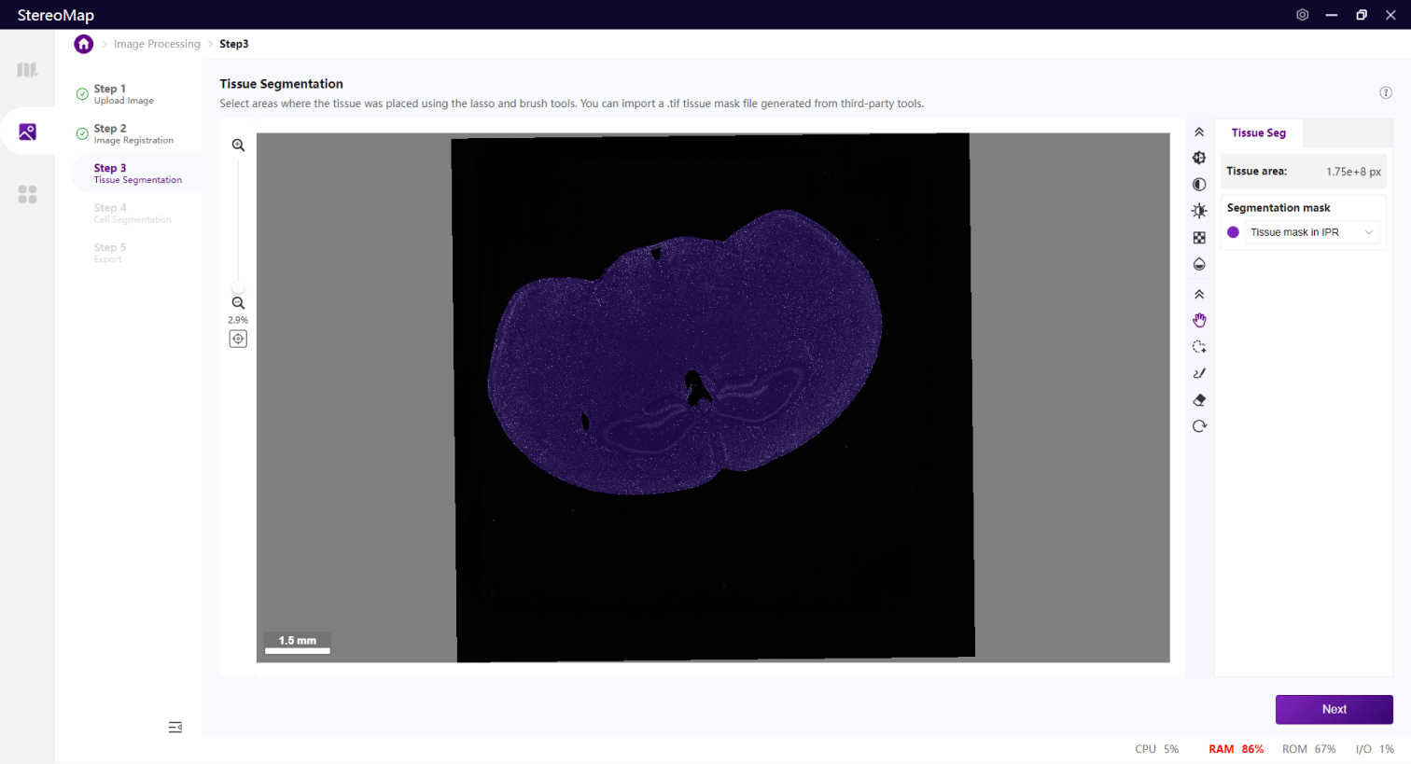Click the zoom in magnifier
The image size is (1411, 764).
pos(238,146)
